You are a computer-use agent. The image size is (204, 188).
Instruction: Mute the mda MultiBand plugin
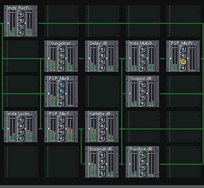[x=142, y=62]
